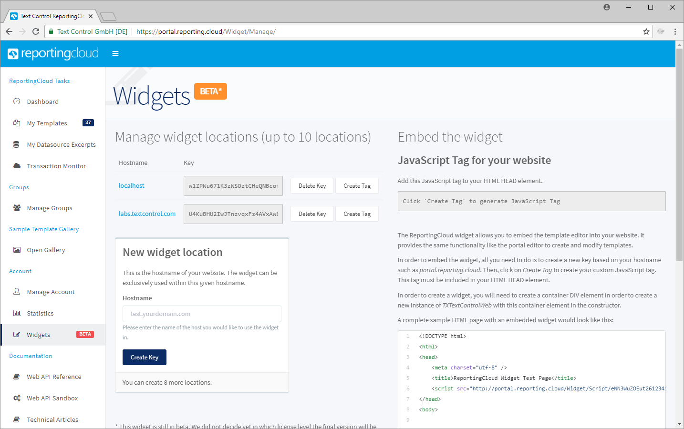The image size is (684, 429).
Task: Click the Chrome profile avatar icon
Action: click(607, 7)
